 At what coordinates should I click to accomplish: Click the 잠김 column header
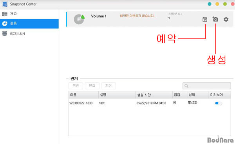point(180,95)
